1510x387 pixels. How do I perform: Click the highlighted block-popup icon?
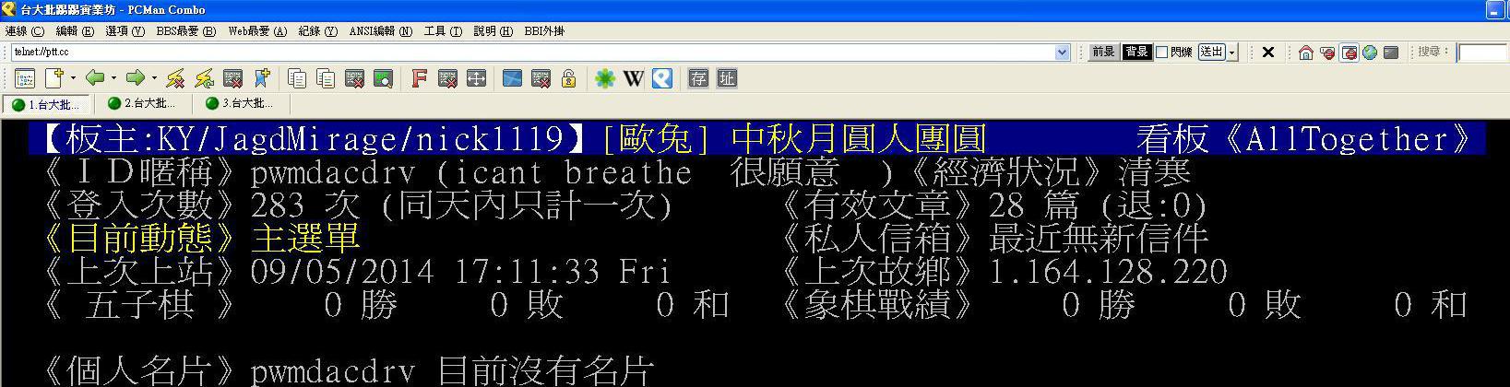(1349, 53)
